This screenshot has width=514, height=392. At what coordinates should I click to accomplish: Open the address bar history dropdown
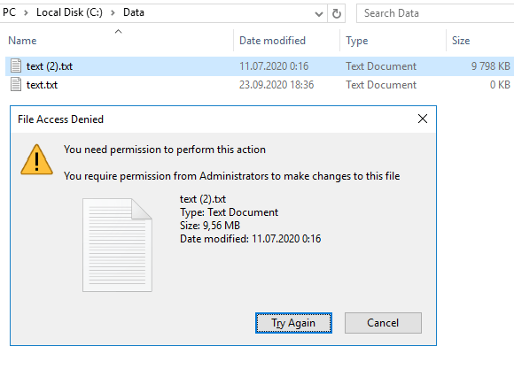[319, 14]
